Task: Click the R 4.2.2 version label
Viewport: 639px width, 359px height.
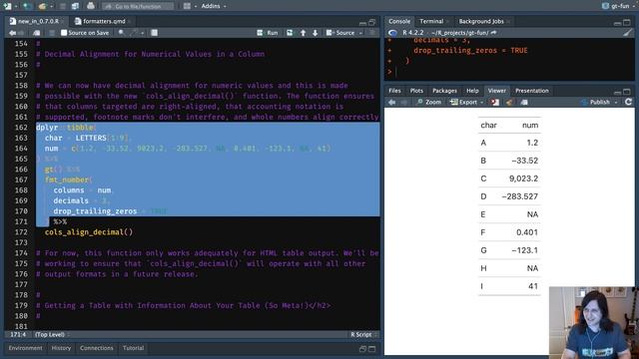Action: [x=412, y=33]
